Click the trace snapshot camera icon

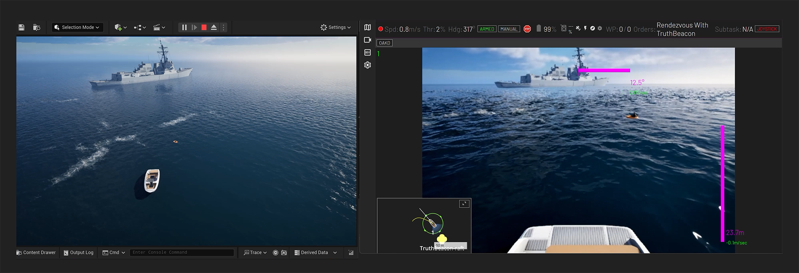(x=284, y=253)
